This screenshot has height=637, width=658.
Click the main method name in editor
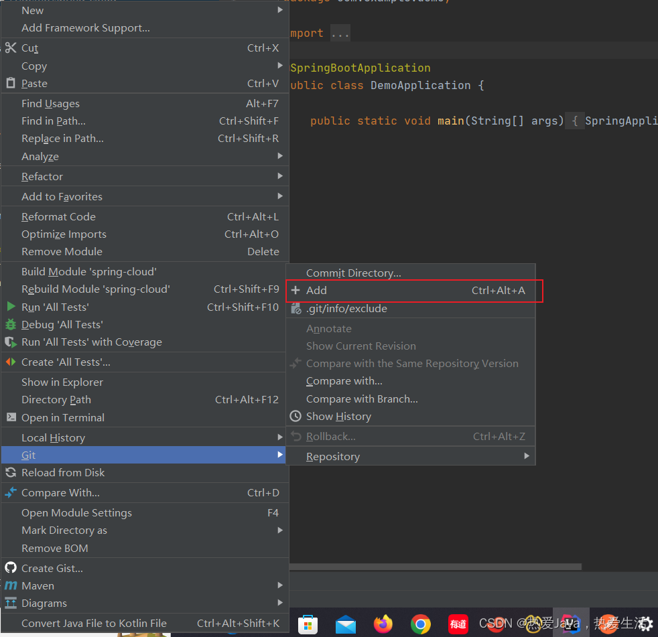451,121
